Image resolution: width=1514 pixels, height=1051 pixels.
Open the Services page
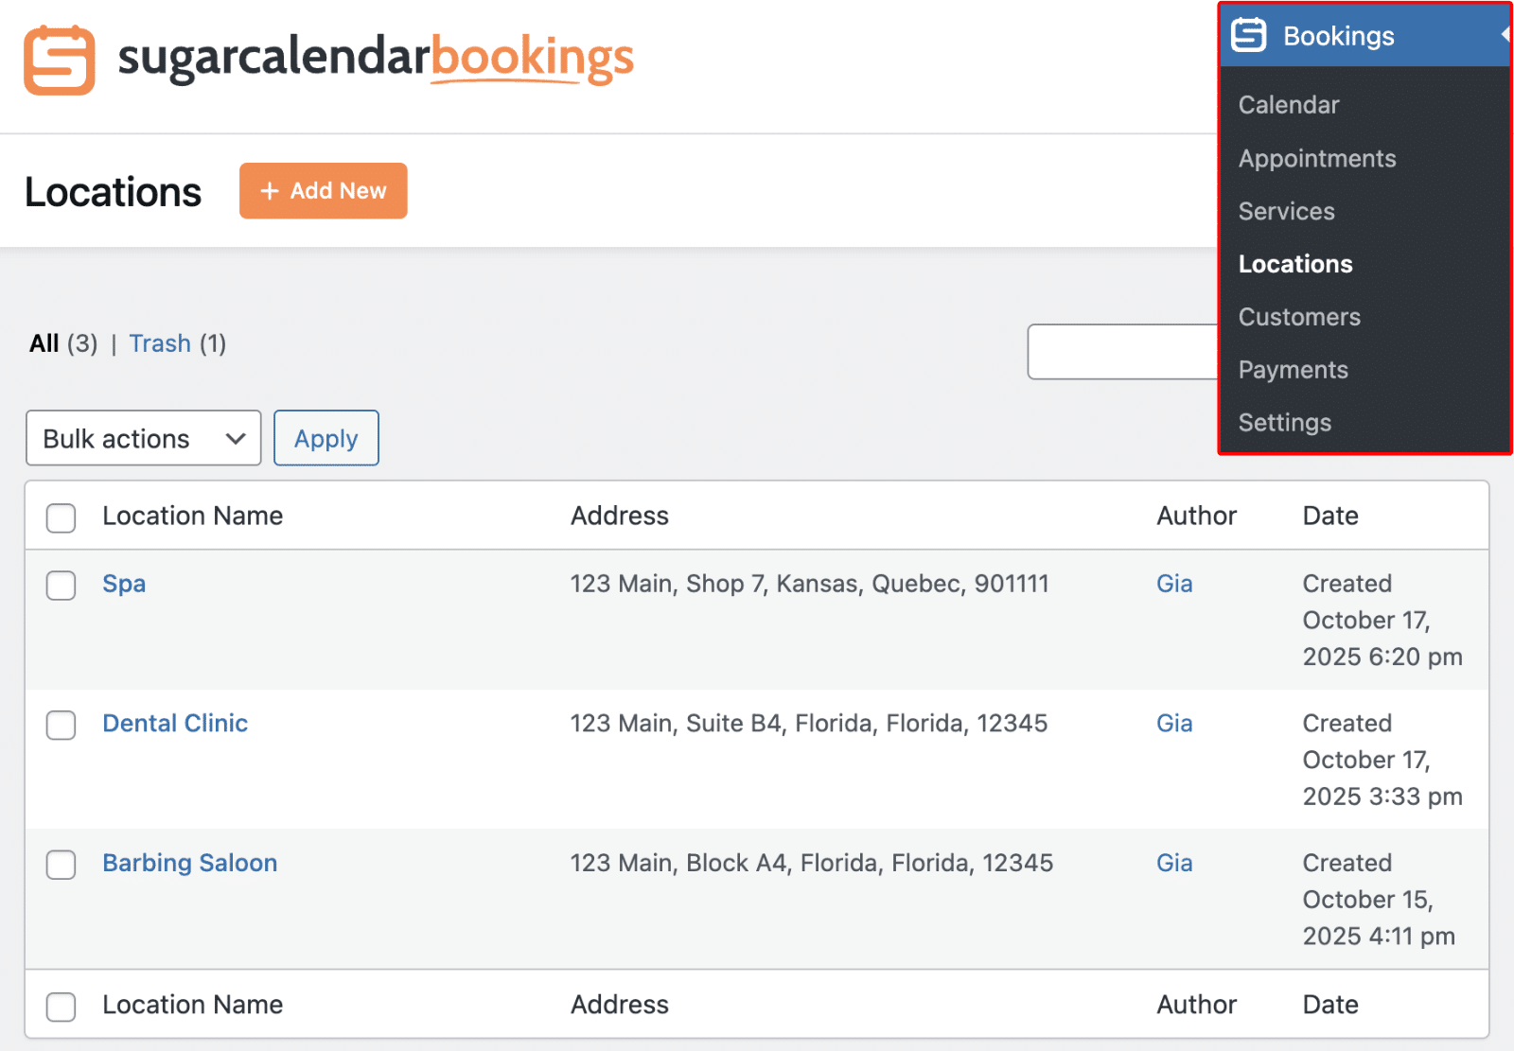[1286, 211]
